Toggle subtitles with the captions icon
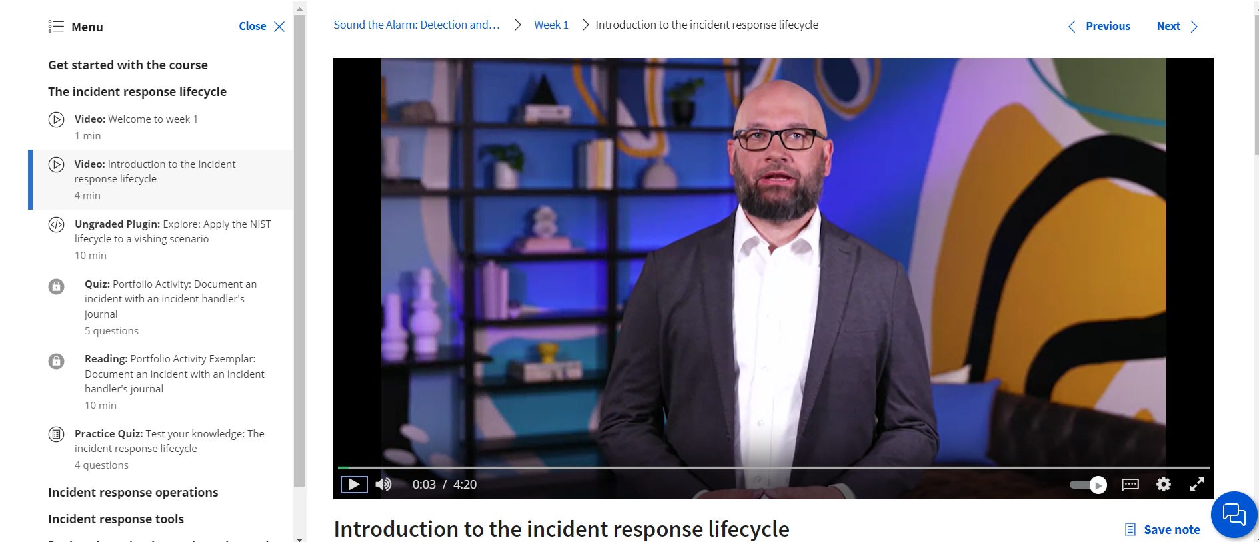 click(x=1130, y=484)
